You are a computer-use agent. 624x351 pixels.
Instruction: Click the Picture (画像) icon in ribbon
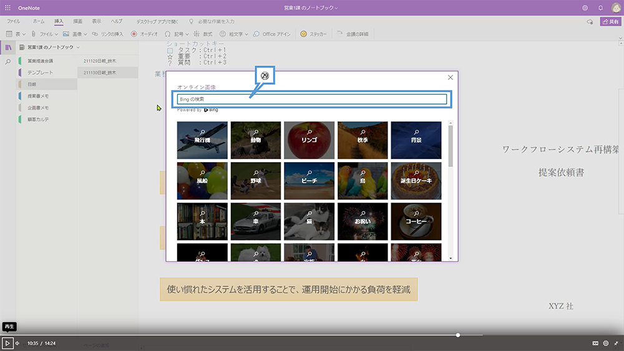66,34
